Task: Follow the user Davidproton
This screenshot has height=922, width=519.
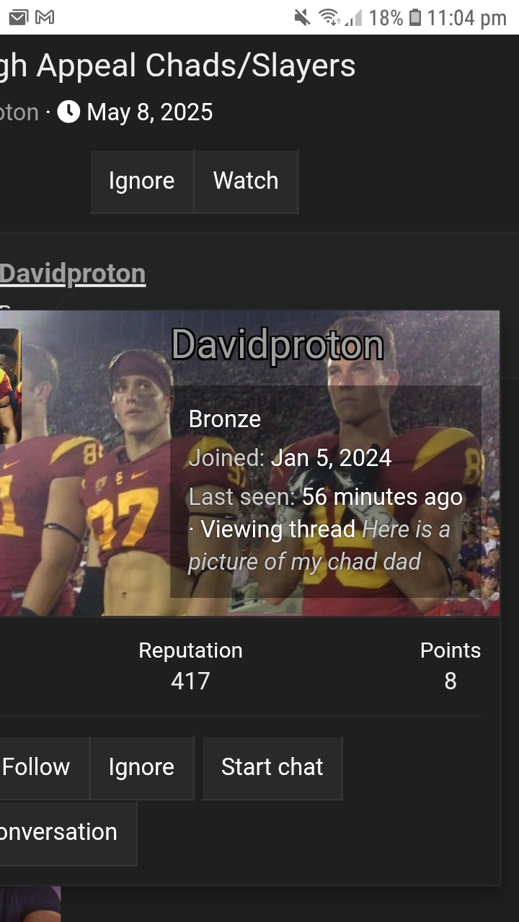Action: point(36,767)
